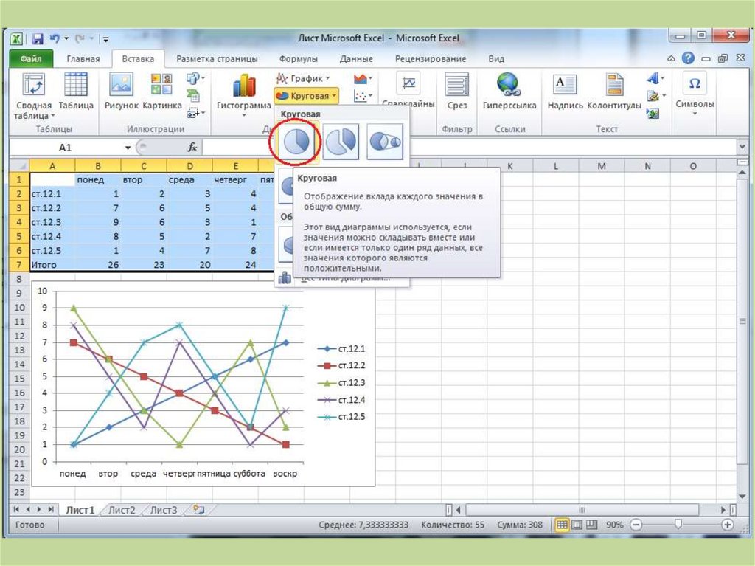
Task: Choose the exploded pie chart thumbnail
Action: (x=341, y=142)
